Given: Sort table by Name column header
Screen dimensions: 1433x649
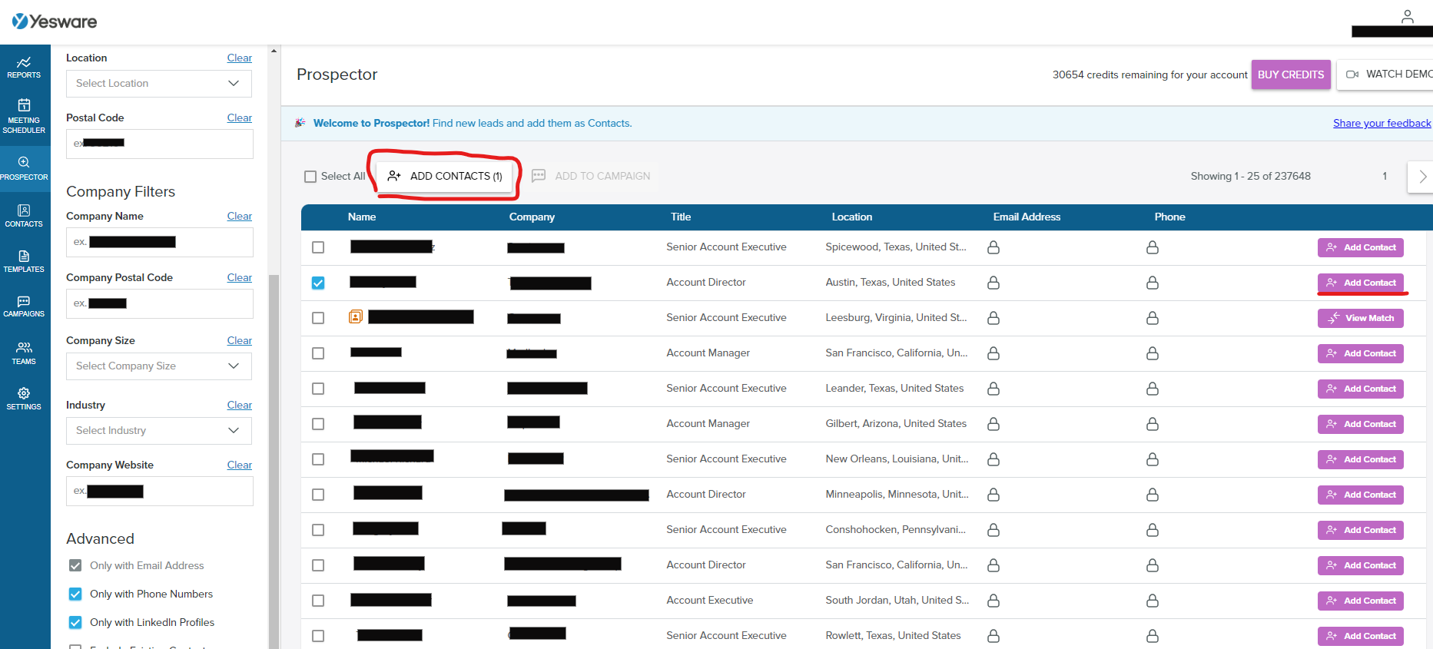Looking at the screenshot, I should (362, 217).
